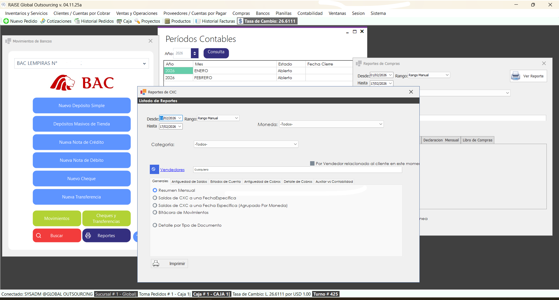Screen dimensions: 559x300
Task: Toggle Por Vendedor relacionado al cliente checkbox
Action: pyautogui.click(x=312, y=164)
